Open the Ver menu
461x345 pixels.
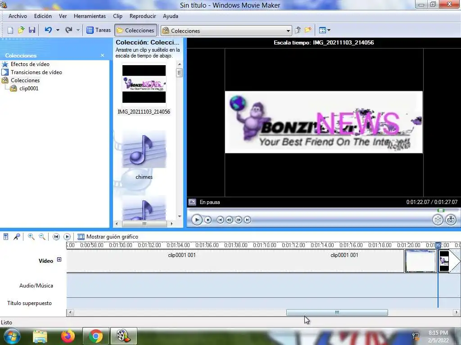pyautogui.click(x=63, y=16)
